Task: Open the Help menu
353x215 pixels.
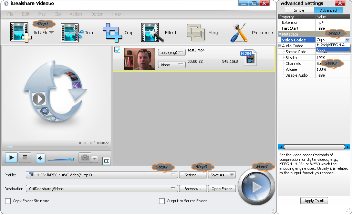Action: coord(116,14)
